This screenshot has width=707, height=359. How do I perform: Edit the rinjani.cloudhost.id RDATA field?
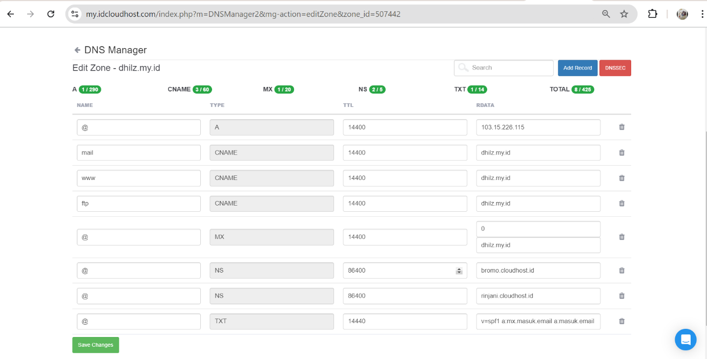[x=538, y=296]
